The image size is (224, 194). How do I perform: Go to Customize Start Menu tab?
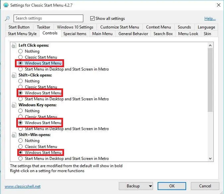pos(119,27)
